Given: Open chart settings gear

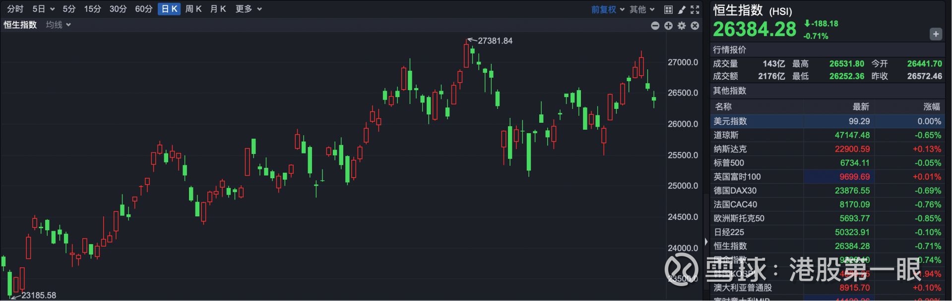Looking at the screenshot, I should tap(682, 26).
